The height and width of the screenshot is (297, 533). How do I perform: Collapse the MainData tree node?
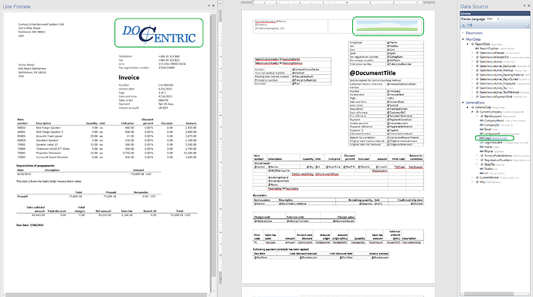pos(463,39)
